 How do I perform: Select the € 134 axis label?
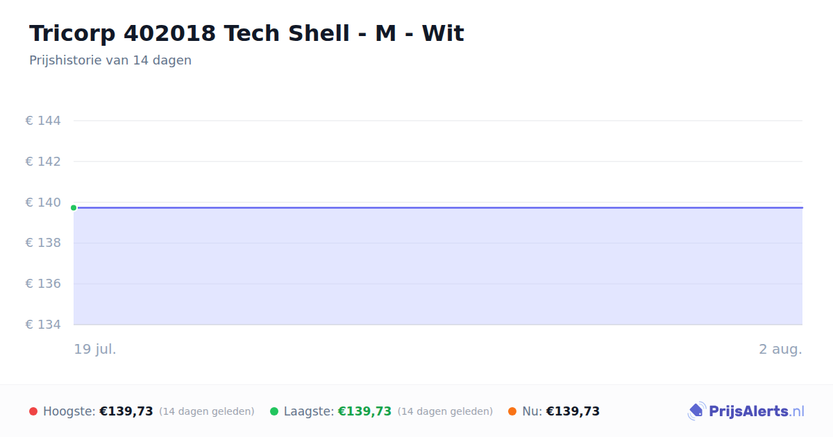coord(43,325)
